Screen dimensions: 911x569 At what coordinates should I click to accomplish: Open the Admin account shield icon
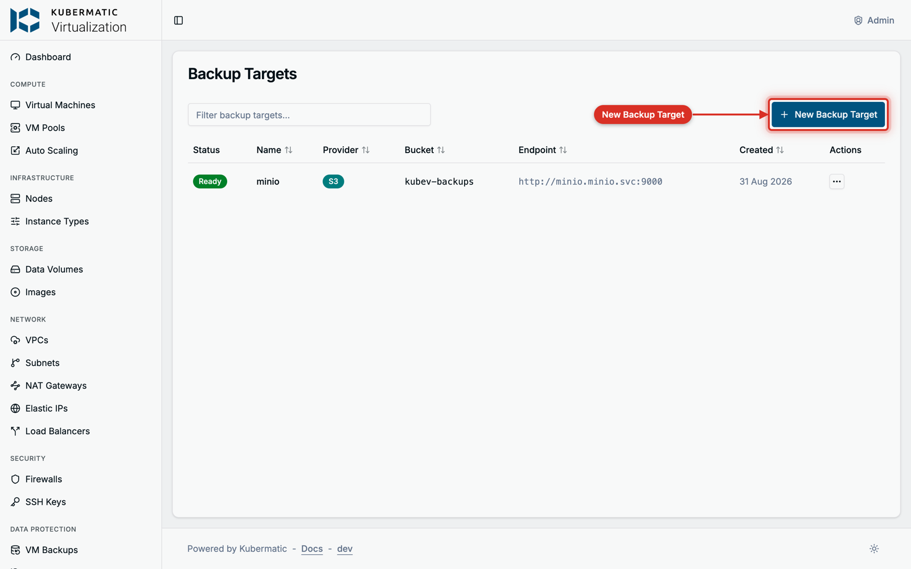pos(858,20)
